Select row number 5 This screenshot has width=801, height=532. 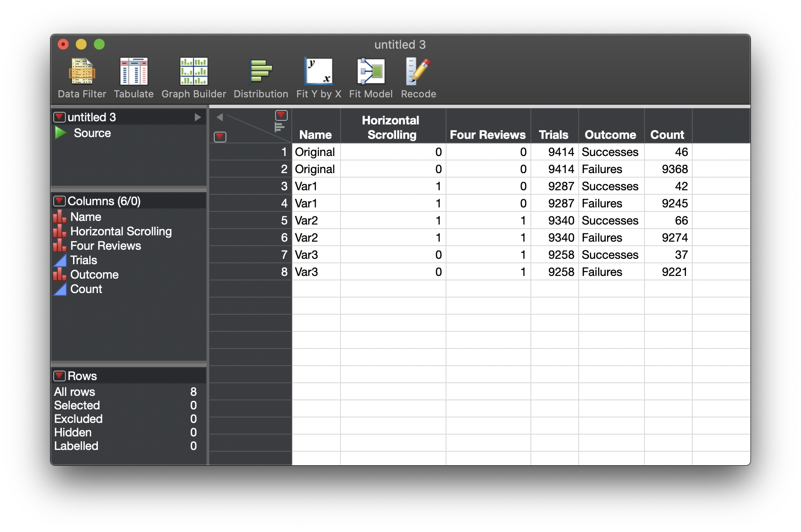click(x=251, y=220)
